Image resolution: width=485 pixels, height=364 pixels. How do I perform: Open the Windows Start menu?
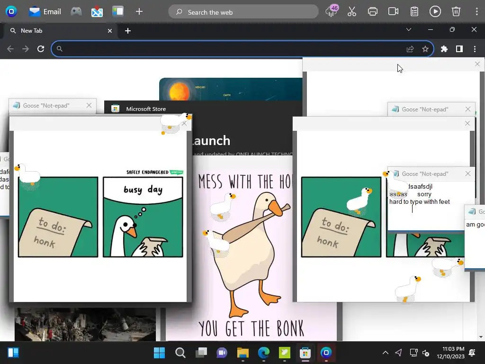[159, 353]
